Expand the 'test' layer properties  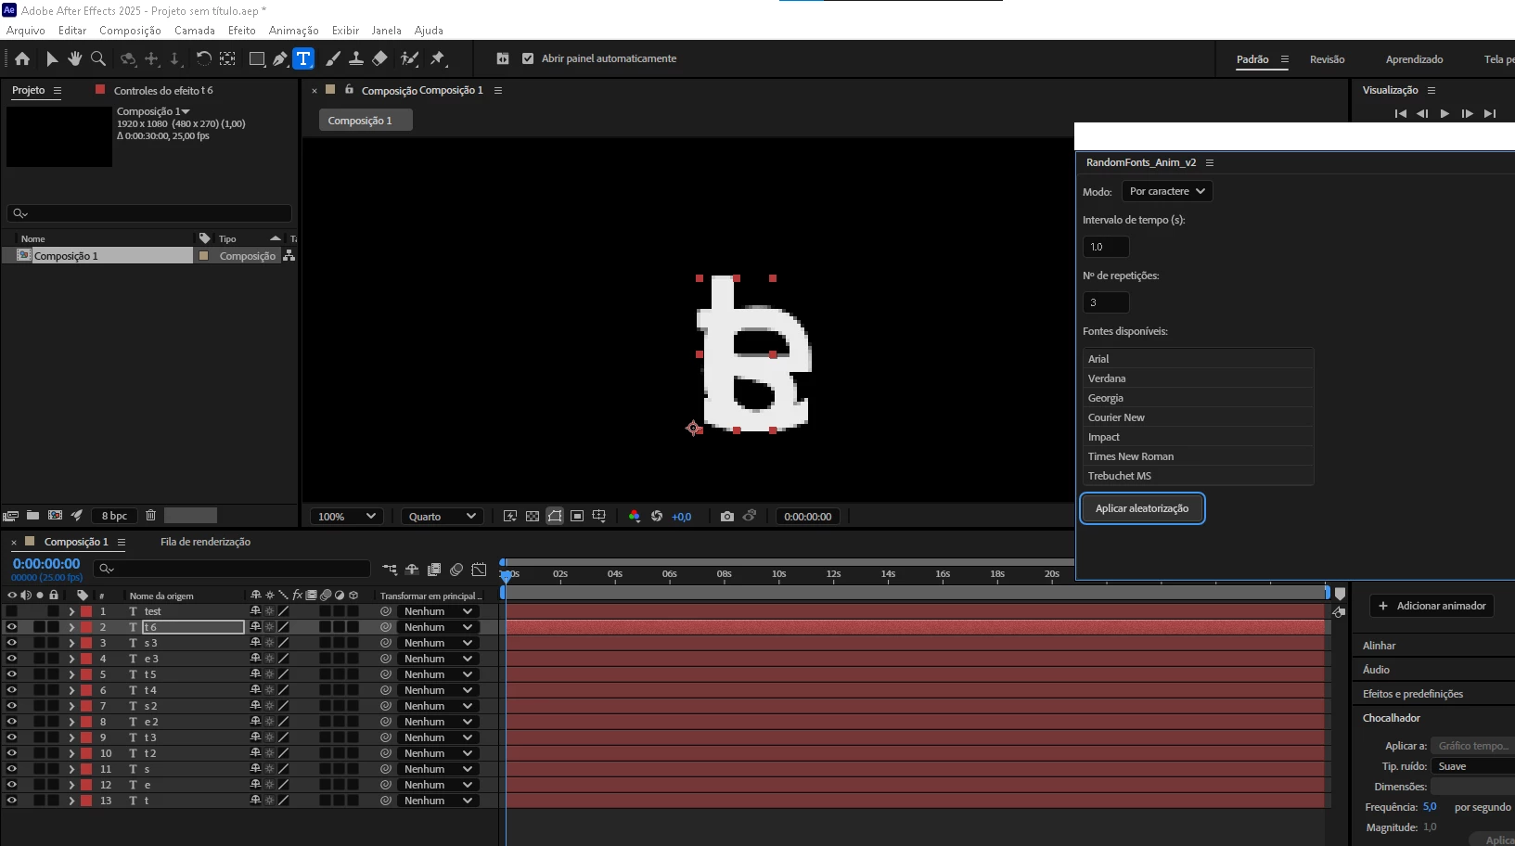[71, 611]
